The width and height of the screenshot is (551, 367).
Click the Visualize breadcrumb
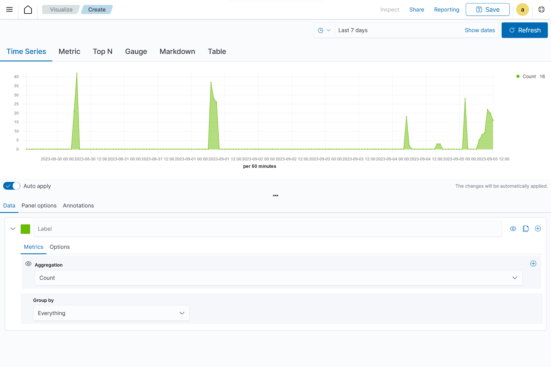click(61, 9)
